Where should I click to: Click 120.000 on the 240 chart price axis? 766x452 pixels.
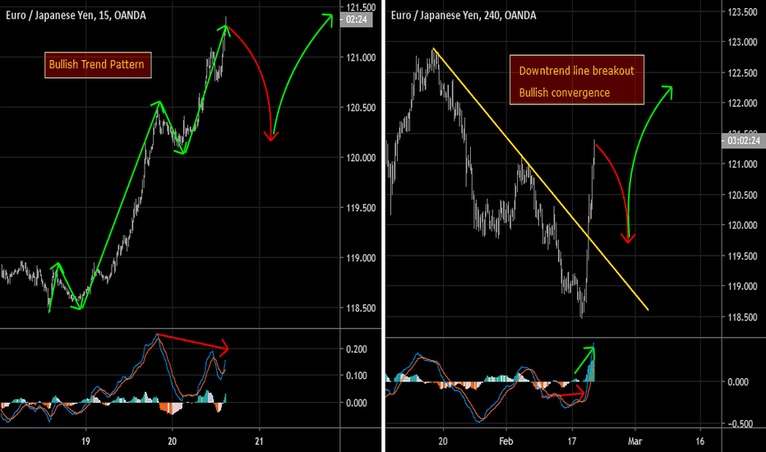tap(742, 226)
